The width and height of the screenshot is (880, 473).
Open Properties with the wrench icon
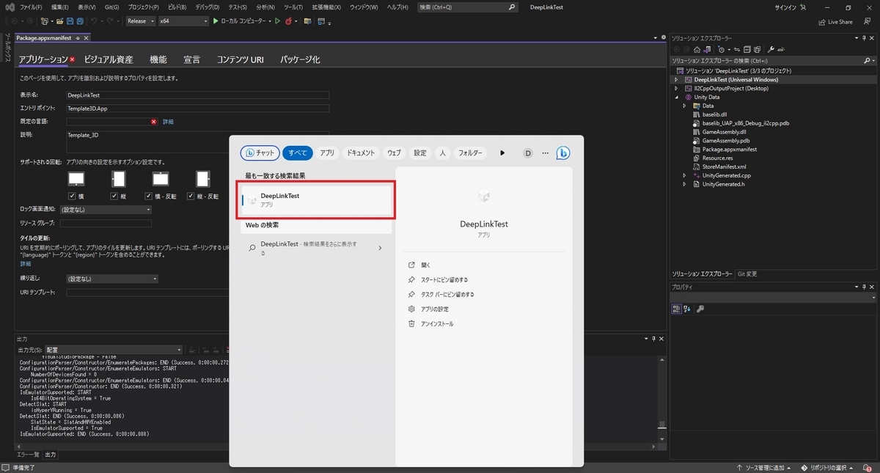(771, 48)
